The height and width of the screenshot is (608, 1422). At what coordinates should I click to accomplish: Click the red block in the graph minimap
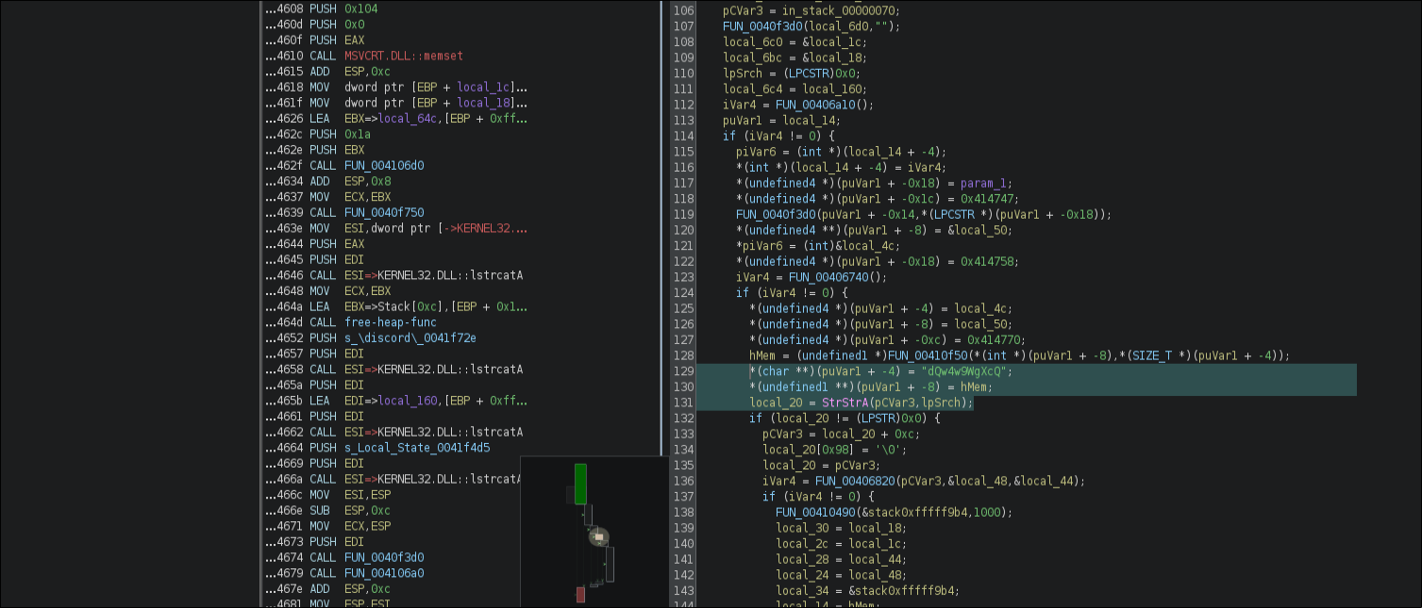(x=580, y=594)
